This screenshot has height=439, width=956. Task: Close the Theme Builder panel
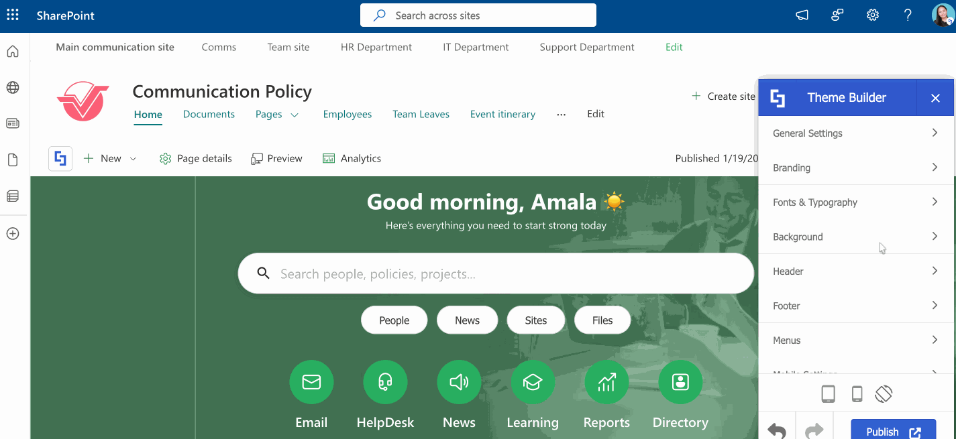[935, 98]
